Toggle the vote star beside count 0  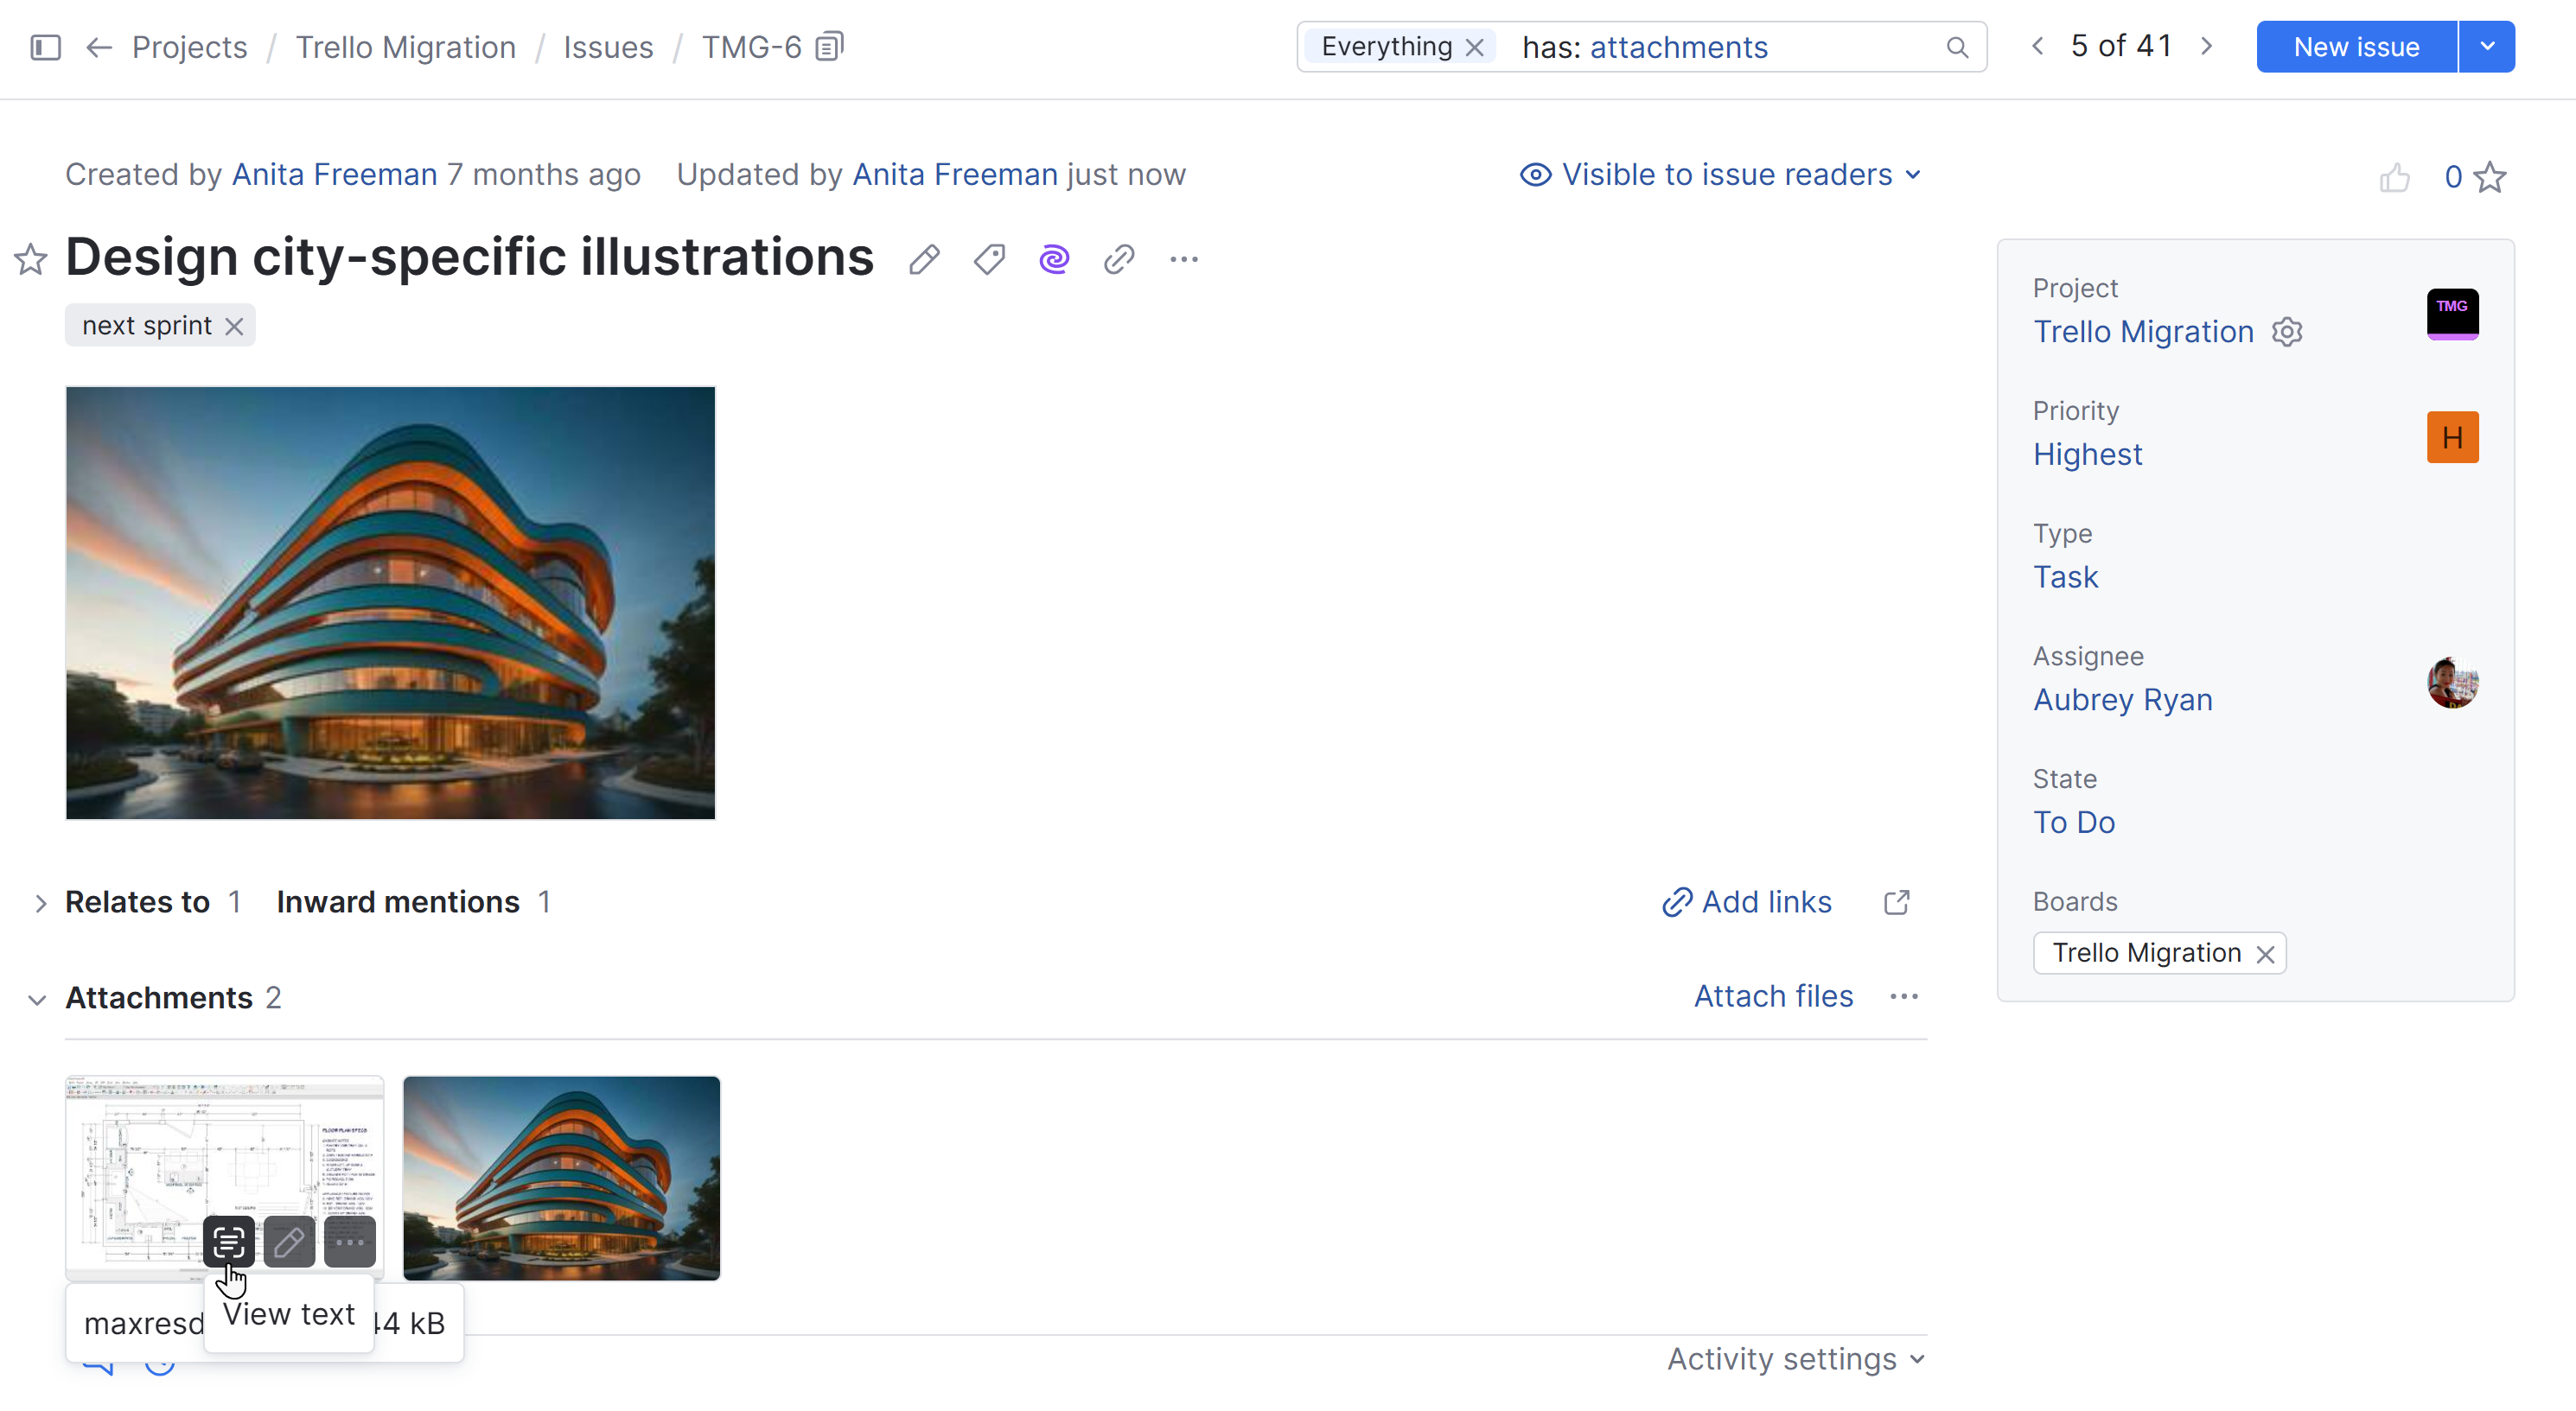2490,178
